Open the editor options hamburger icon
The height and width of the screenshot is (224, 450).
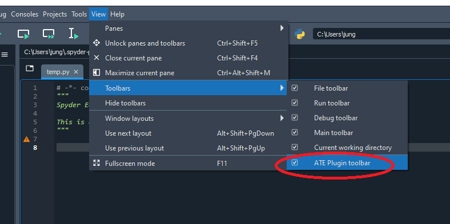pos(5,54)
